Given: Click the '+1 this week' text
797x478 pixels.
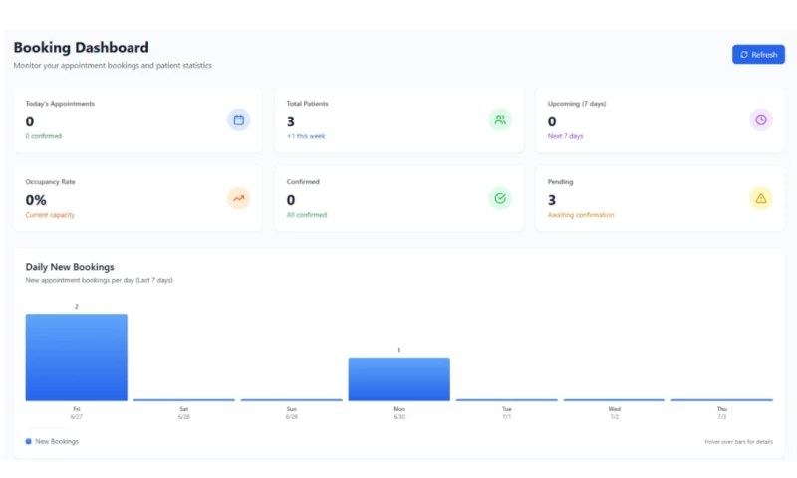Looking at the screenshot, I should [306, 136].
